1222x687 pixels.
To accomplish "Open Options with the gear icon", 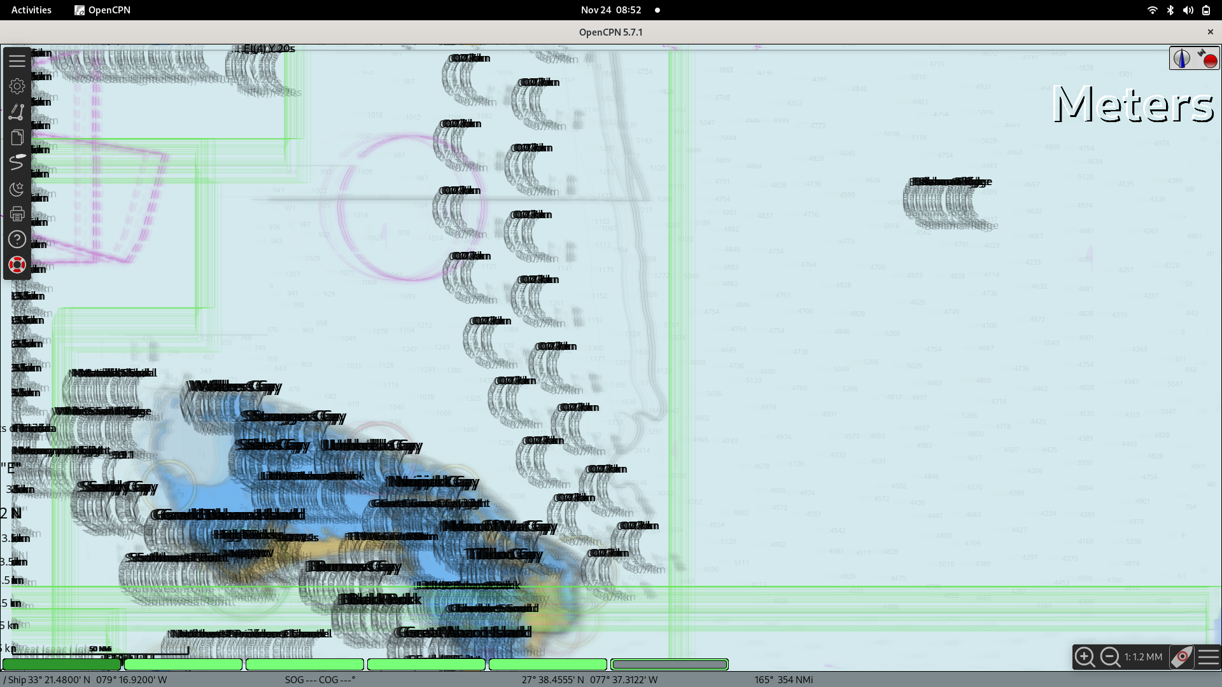I will point(17,86).
